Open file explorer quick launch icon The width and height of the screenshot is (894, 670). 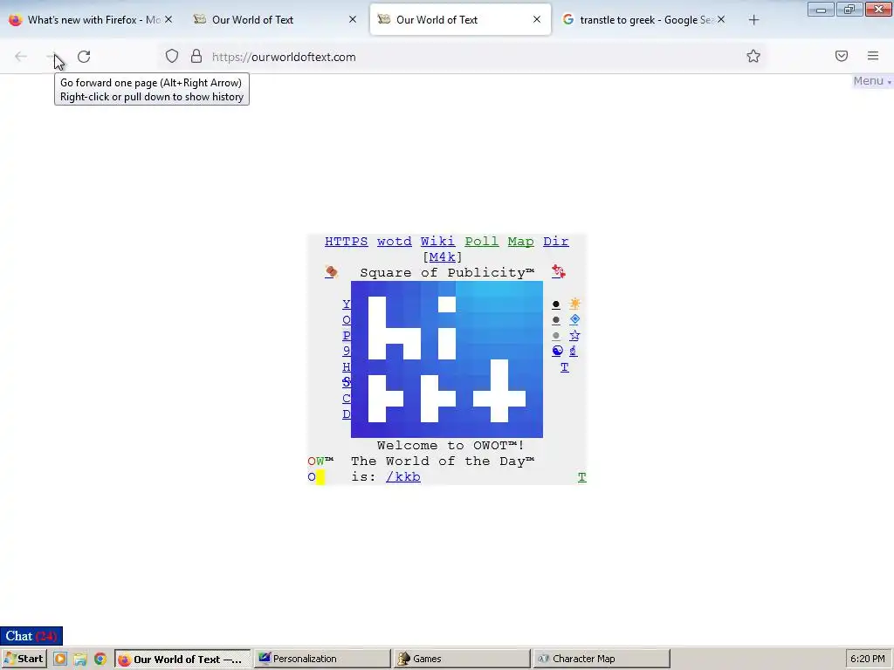80,660
